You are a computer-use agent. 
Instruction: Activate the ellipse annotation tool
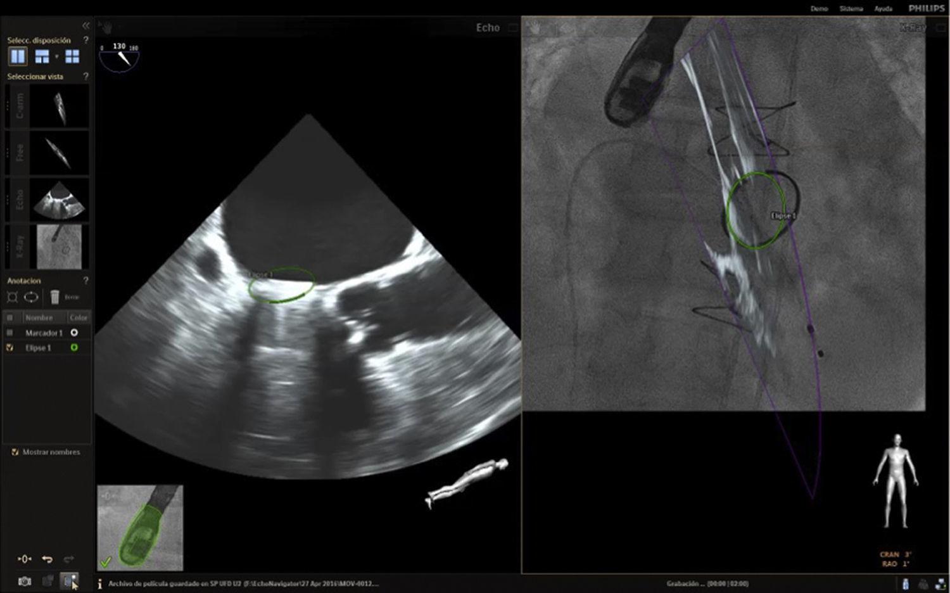(31, 296)
